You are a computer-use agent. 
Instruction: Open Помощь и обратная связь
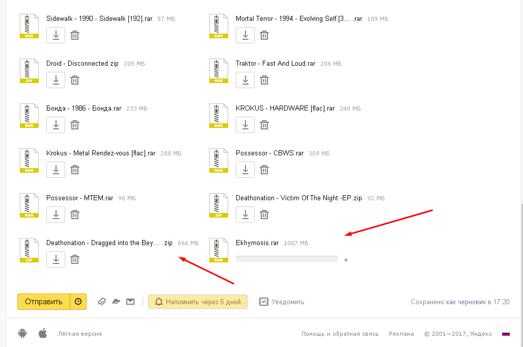point(340,334)
